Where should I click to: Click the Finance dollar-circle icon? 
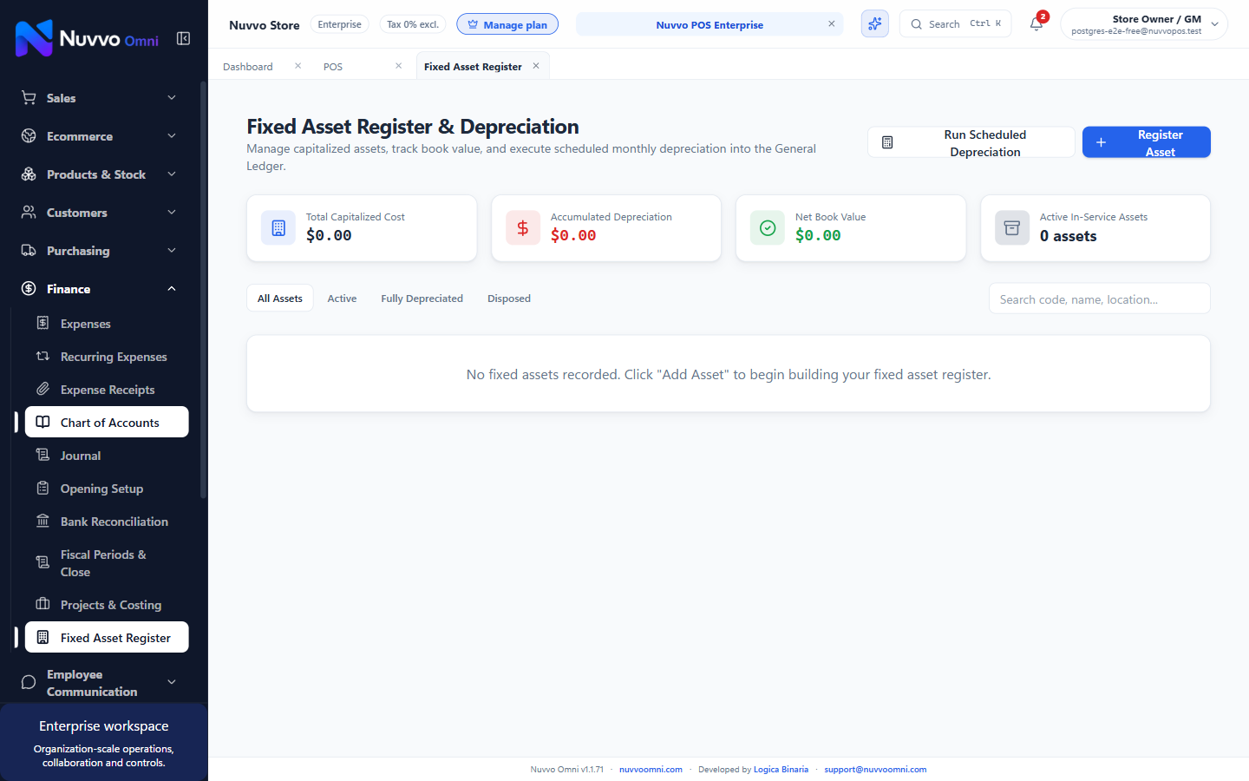click(29, 289)
